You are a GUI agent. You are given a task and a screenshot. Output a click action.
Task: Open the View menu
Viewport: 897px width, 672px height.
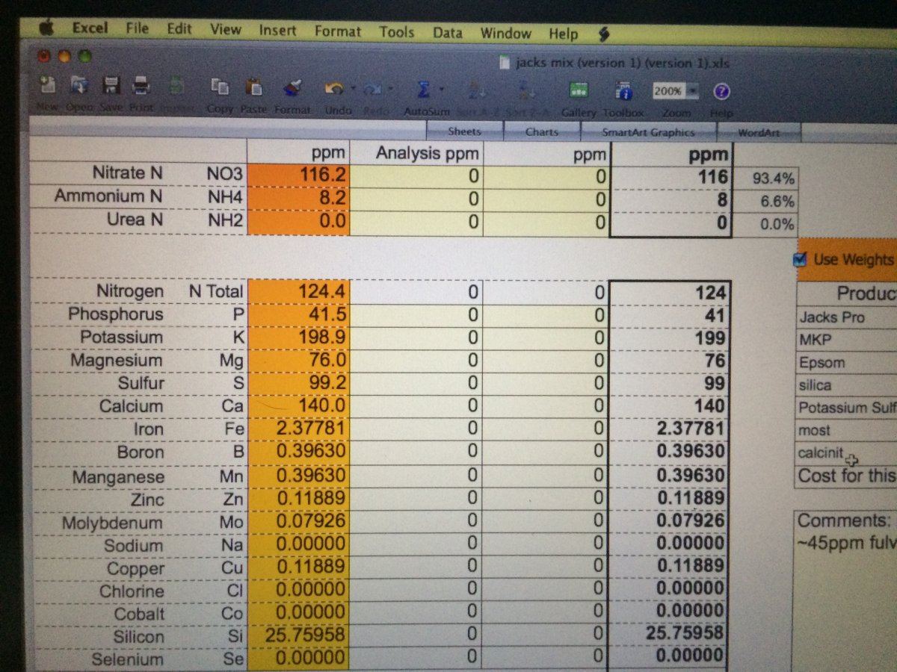(x=225, y=30)
